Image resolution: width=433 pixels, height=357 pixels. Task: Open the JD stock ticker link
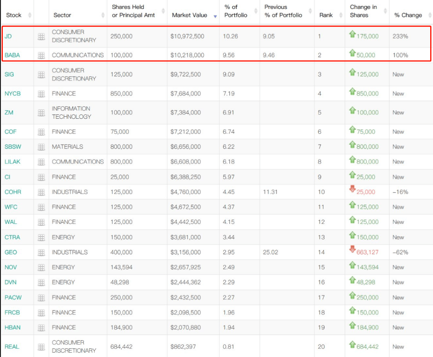coord(8,36)
